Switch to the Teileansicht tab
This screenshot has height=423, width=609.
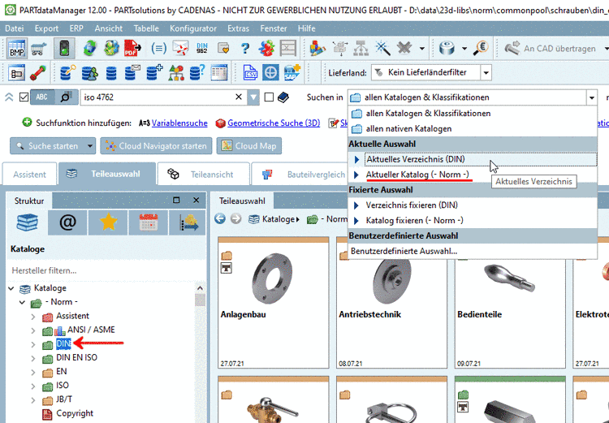click(x=204, y=175)
